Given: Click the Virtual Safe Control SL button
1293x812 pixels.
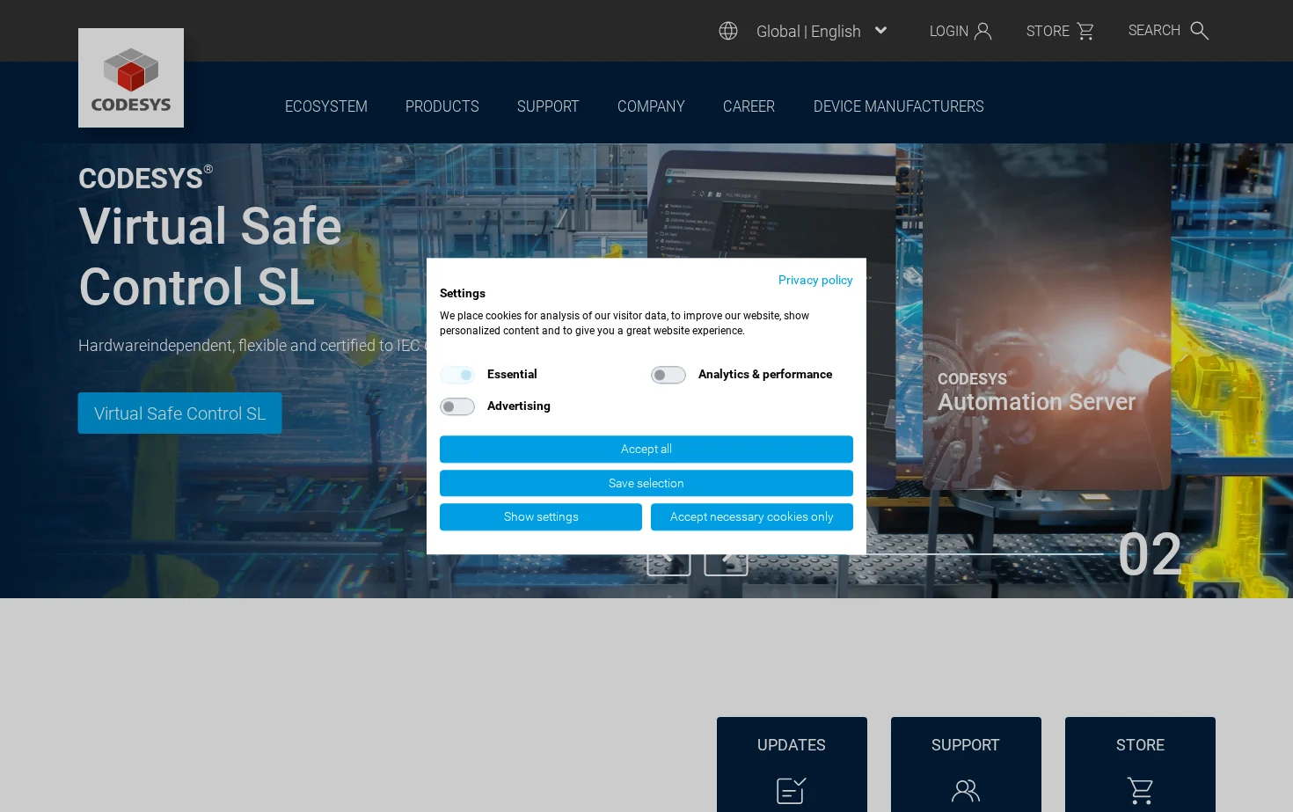Looking at the screenshot, I should pyautogui.click(x=180, y=413).
